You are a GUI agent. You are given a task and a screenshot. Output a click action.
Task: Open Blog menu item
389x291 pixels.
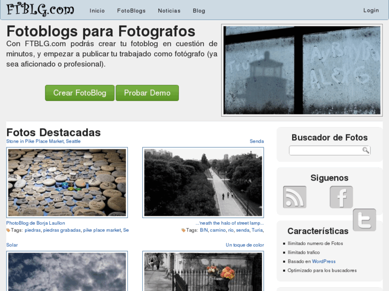click(x=199, y=11)
